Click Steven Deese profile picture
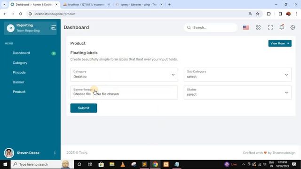 [9, 153]
